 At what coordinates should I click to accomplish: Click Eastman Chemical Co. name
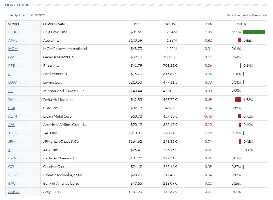[61, 158]
